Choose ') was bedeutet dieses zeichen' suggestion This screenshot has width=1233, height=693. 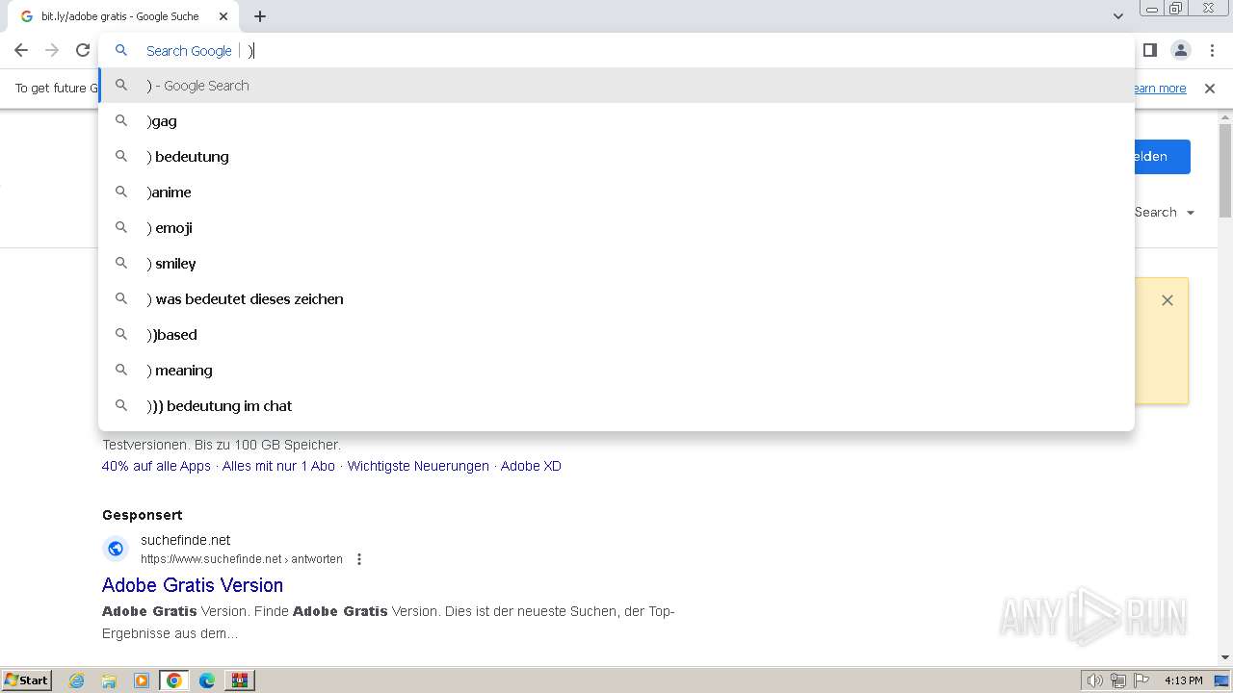pyautogui.click(x=616, y=299)
